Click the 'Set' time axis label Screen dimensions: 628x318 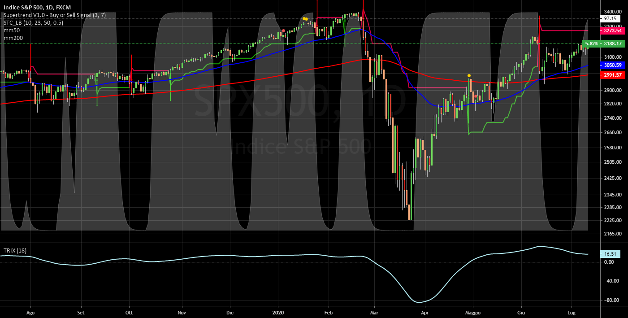81,312
